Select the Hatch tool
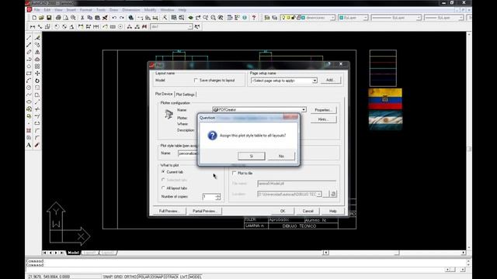This screenshot has height=279, width=497. [x=29, y=131]
